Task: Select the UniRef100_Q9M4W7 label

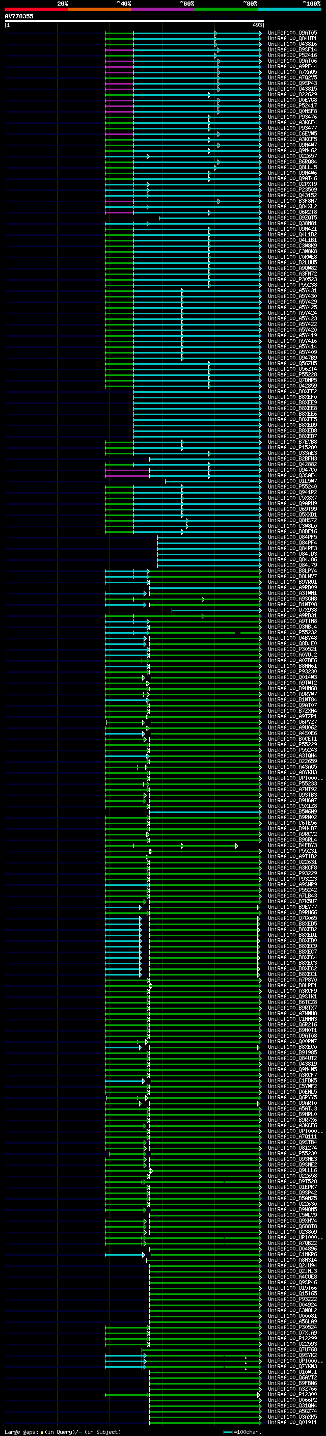Action: click(292, 145)
